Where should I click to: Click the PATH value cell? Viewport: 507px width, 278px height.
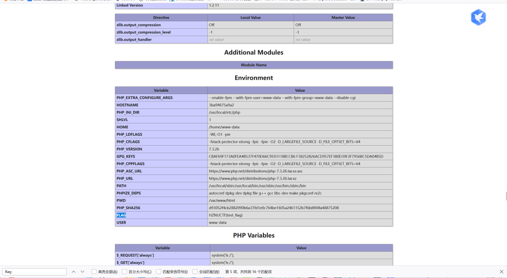pyautogui.click(x=300, y=186)
